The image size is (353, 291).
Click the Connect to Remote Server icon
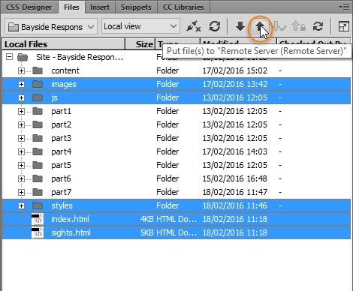[194, 26]
